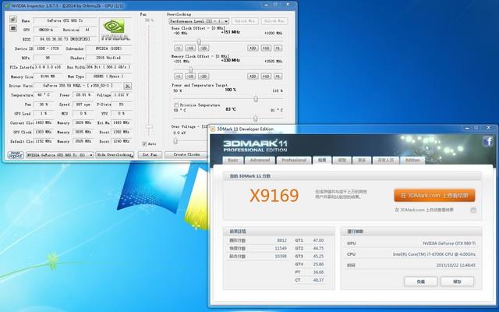Open the sensor monitoring icon below the upload icon

(x=12, y=29)
